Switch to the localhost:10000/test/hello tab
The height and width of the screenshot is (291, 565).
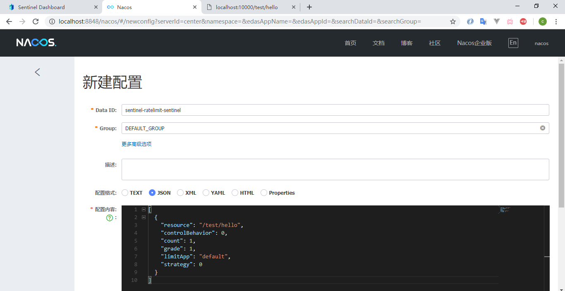(250, 7)
